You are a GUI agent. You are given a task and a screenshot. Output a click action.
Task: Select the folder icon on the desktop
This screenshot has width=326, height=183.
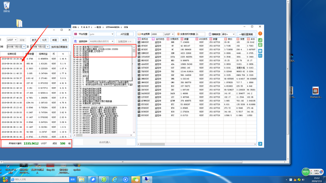pos(19,23)
